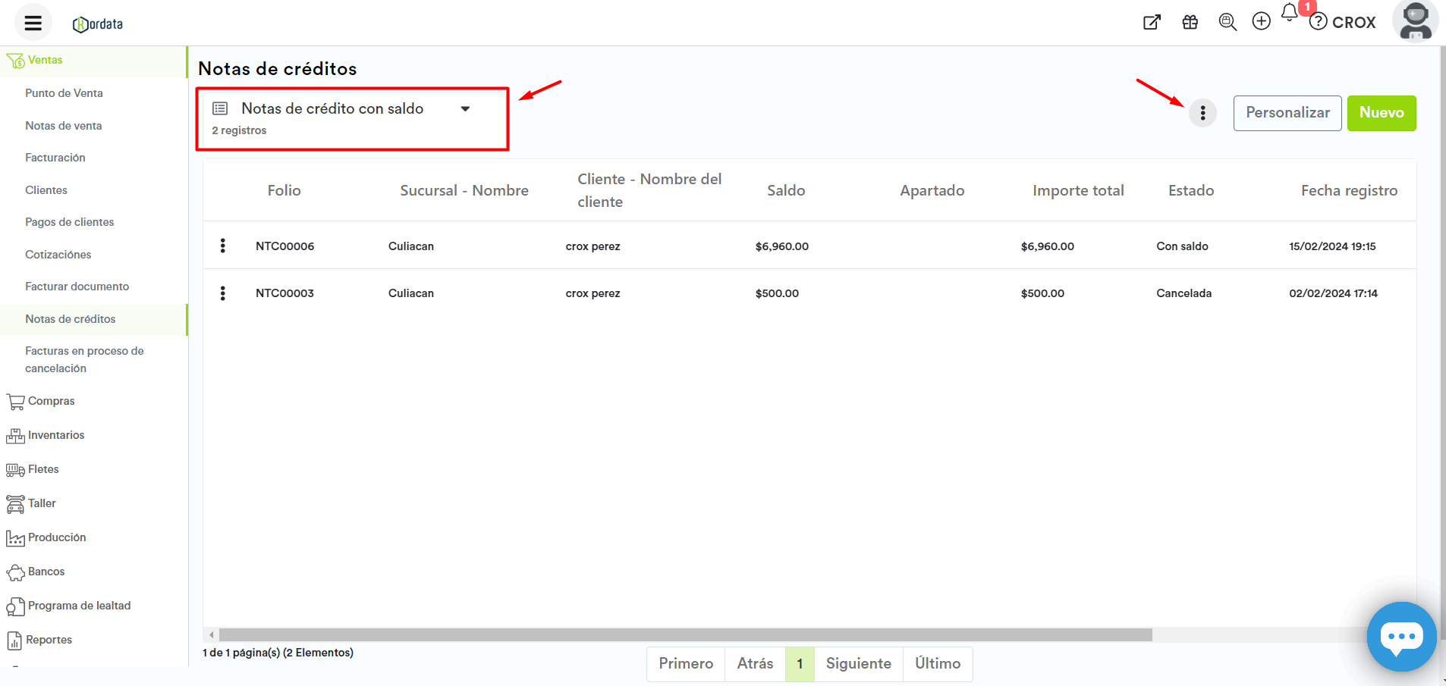
Task: Open the more options menu beside Personalizar
Action: (1202, 113)
